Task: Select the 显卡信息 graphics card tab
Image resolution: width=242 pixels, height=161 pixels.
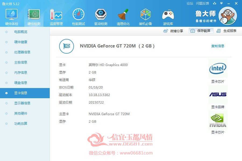Action: [x=25, y=93]
